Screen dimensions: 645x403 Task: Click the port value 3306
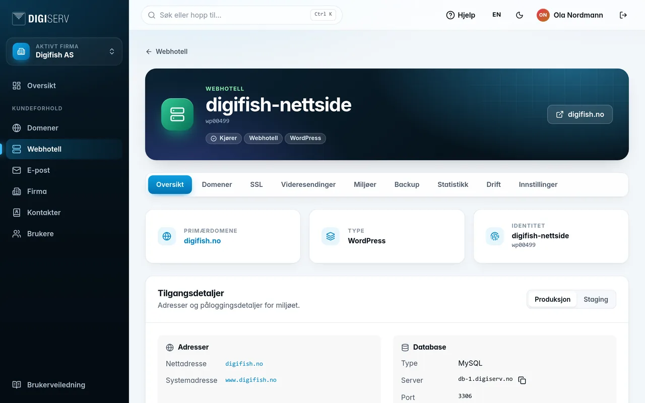pyautogui.click(x=465, y=396)
